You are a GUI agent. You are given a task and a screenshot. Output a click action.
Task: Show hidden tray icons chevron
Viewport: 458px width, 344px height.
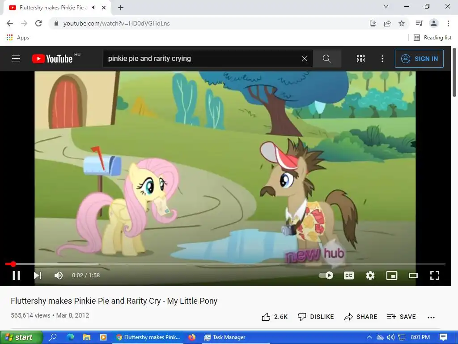[369, 337]
